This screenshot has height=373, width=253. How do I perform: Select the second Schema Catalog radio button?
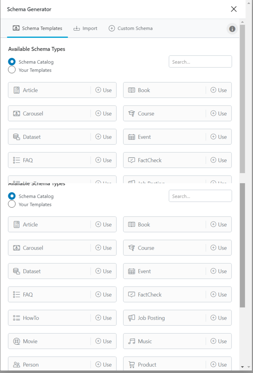point(12,196)
